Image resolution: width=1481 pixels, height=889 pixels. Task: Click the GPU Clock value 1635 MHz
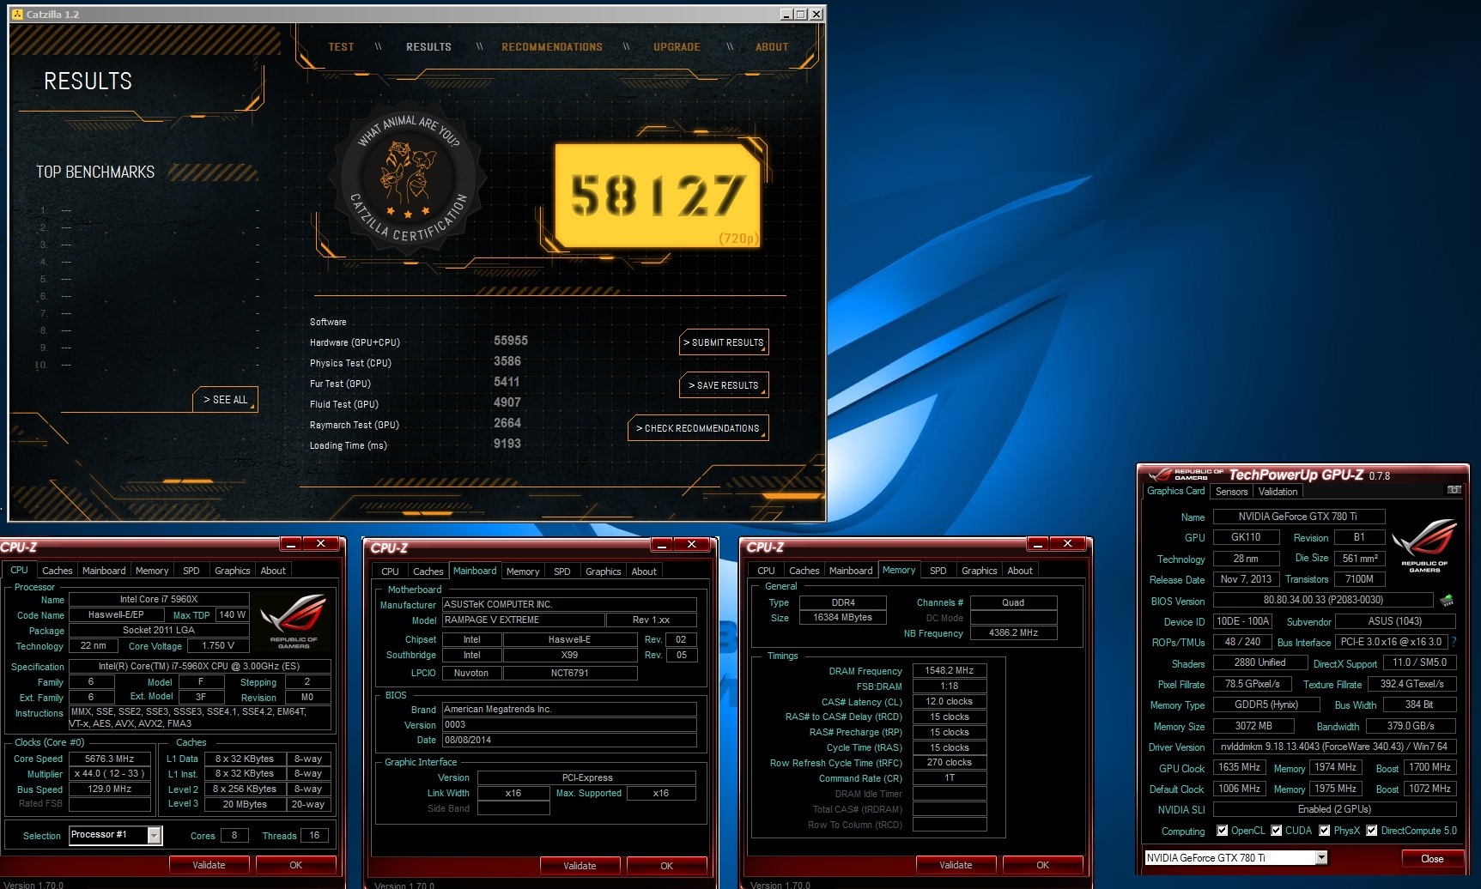[x=1239, y=767]
